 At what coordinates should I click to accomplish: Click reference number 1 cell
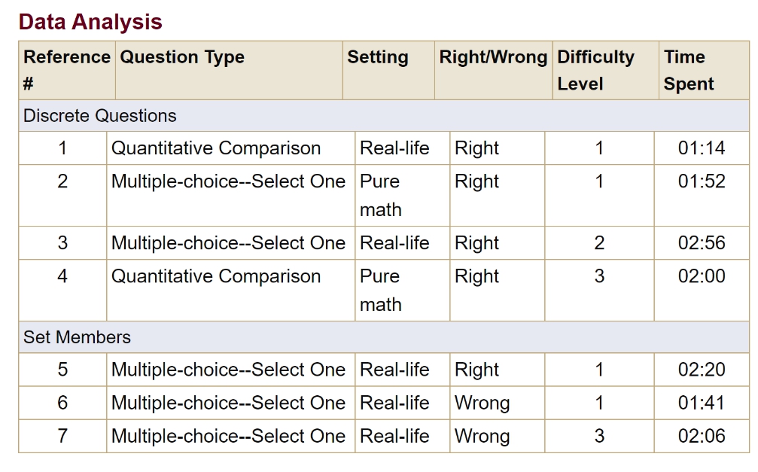(x=62, y=148)
